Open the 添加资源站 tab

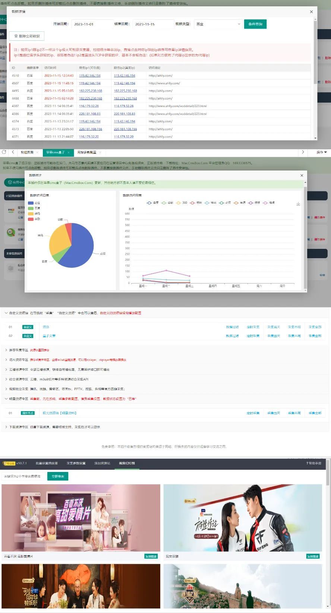tap(102, 463)
